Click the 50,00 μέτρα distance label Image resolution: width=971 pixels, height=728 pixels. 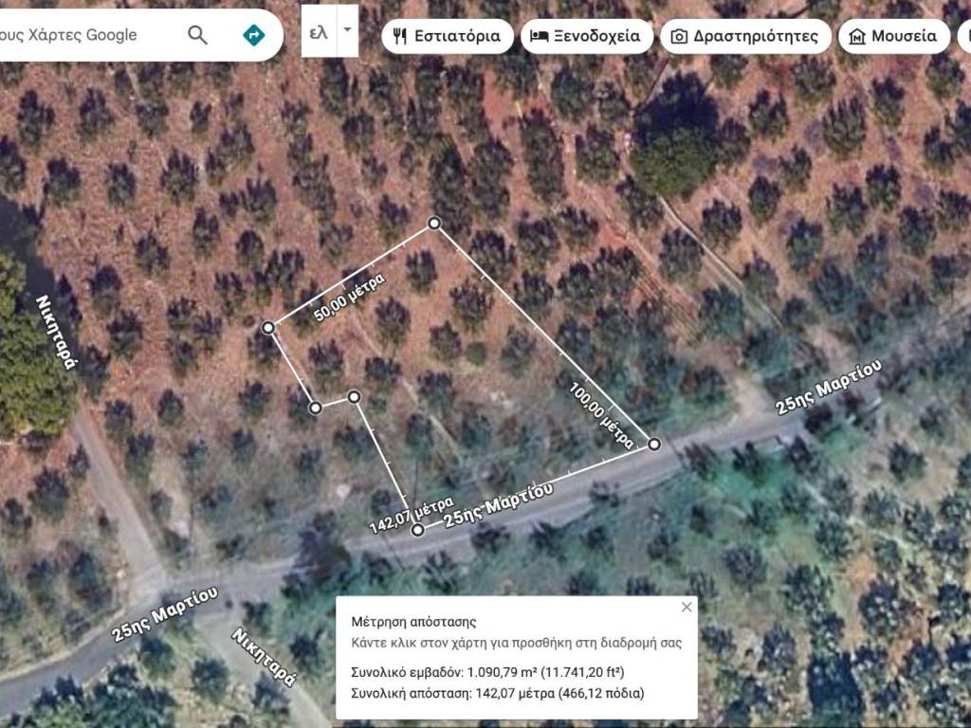349,298
